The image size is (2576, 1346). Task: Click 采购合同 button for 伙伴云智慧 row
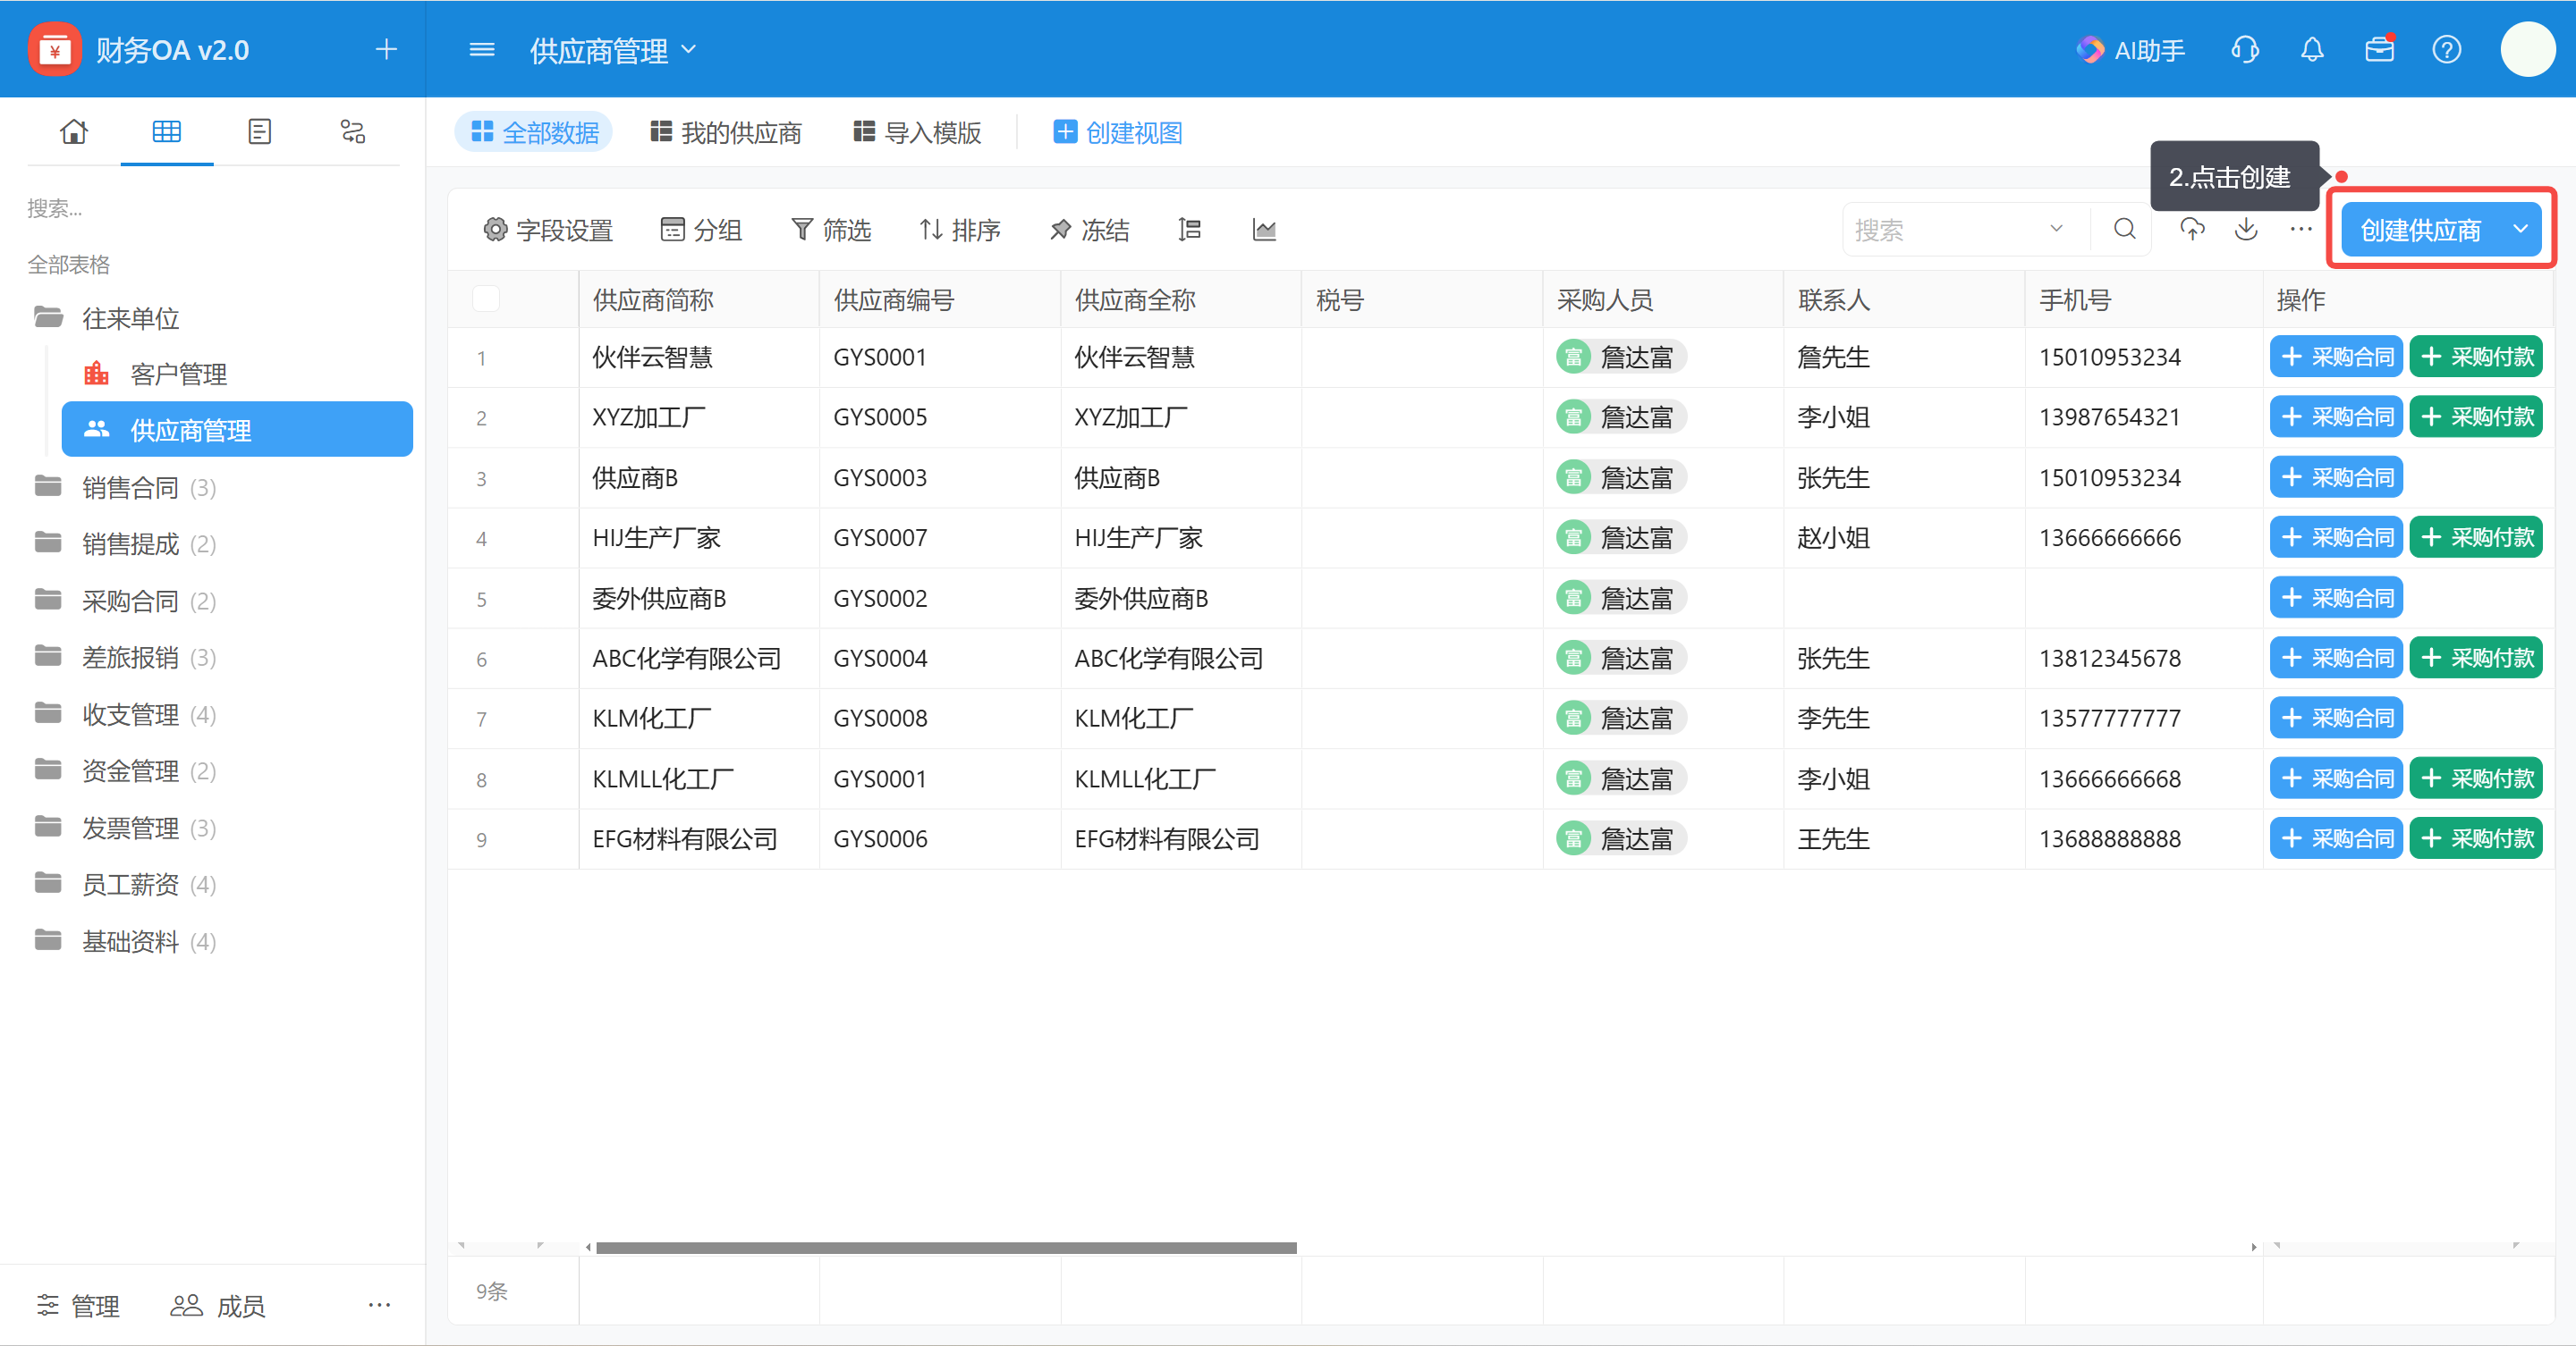[x=2336, y=357]
